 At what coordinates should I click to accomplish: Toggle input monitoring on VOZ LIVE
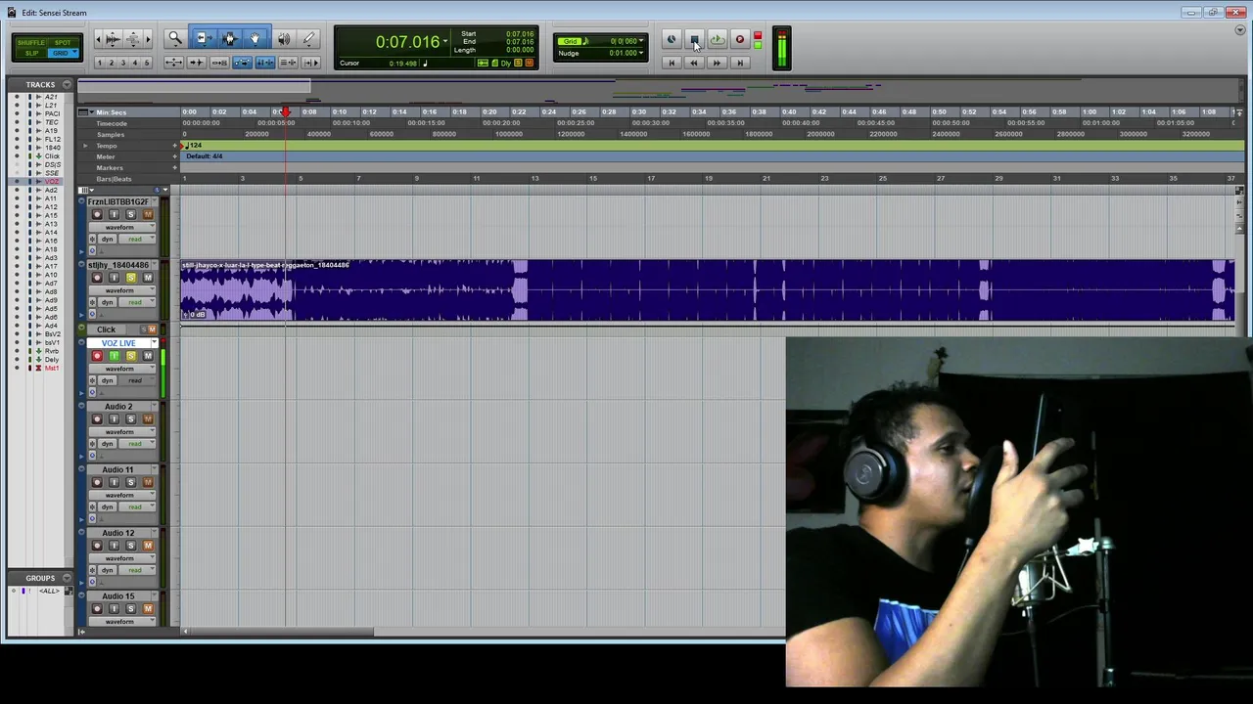(114, 356)
